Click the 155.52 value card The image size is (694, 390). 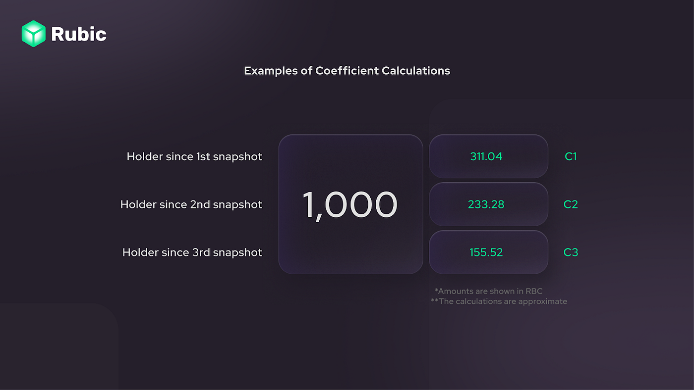click(488, 252)
